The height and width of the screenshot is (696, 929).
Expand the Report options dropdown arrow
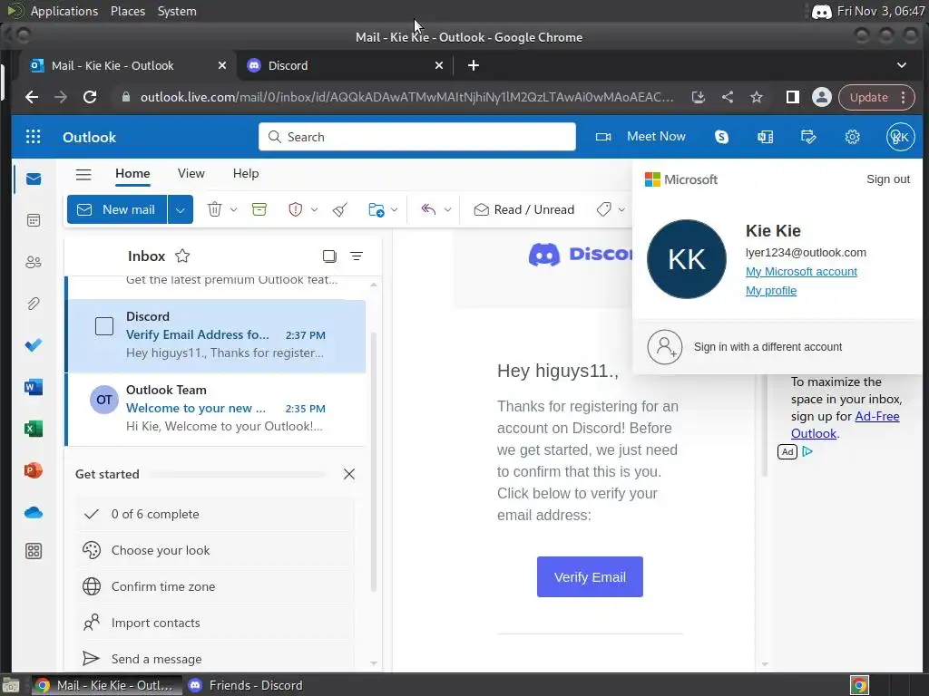(x=314, y=209)
